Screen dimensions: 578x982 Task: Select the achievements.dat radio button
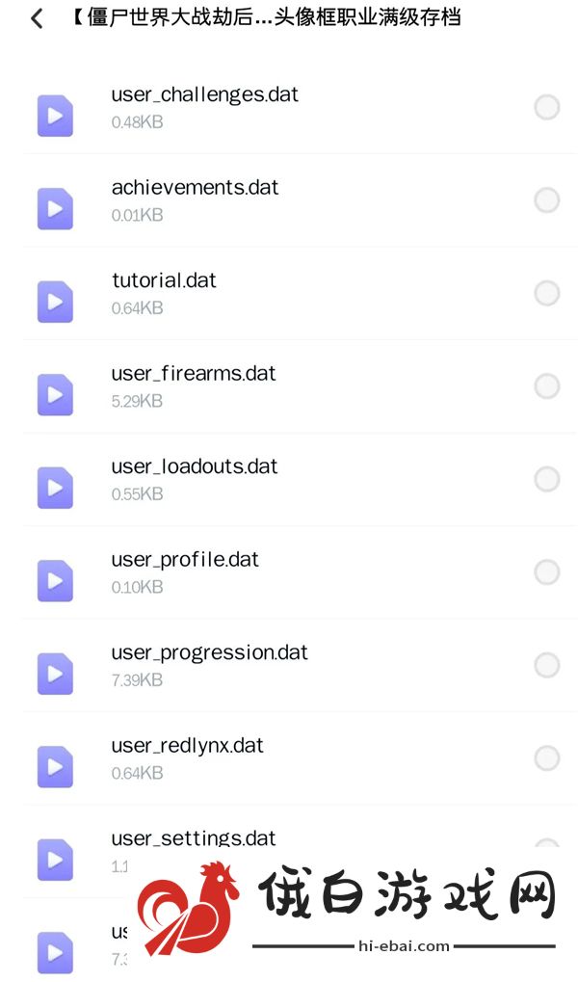546,200
